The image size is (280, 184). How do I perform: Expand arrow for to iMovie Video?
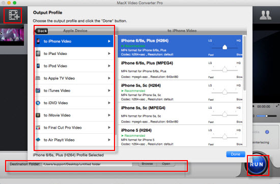coord(109,115)
